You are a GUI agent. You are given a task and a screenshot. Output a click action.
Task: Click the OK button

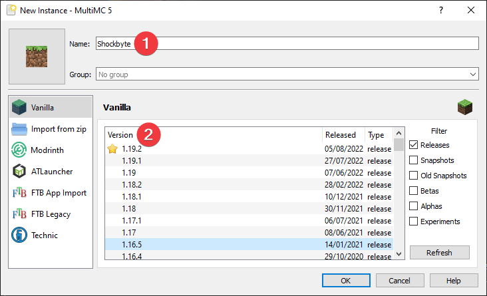point(346,281)
